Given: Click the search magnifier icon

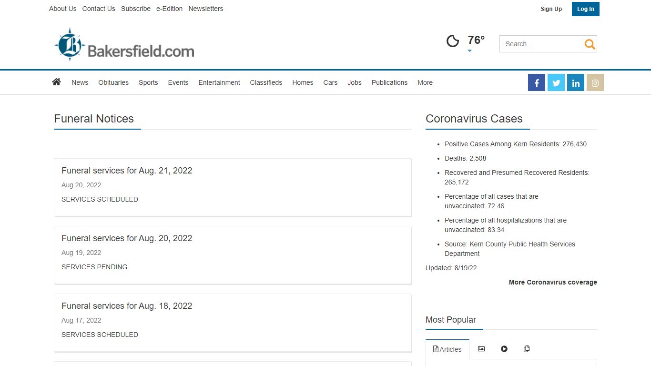Looking at the screenshot, I should pyautogui.click(x=590, y=44).
